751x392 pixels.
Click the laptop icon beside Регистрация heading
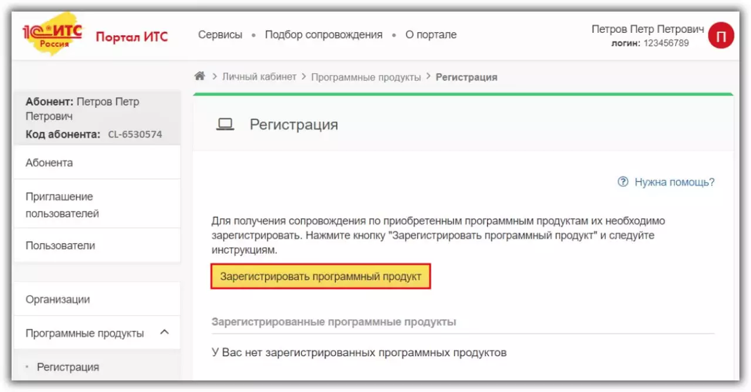(225, 124)
